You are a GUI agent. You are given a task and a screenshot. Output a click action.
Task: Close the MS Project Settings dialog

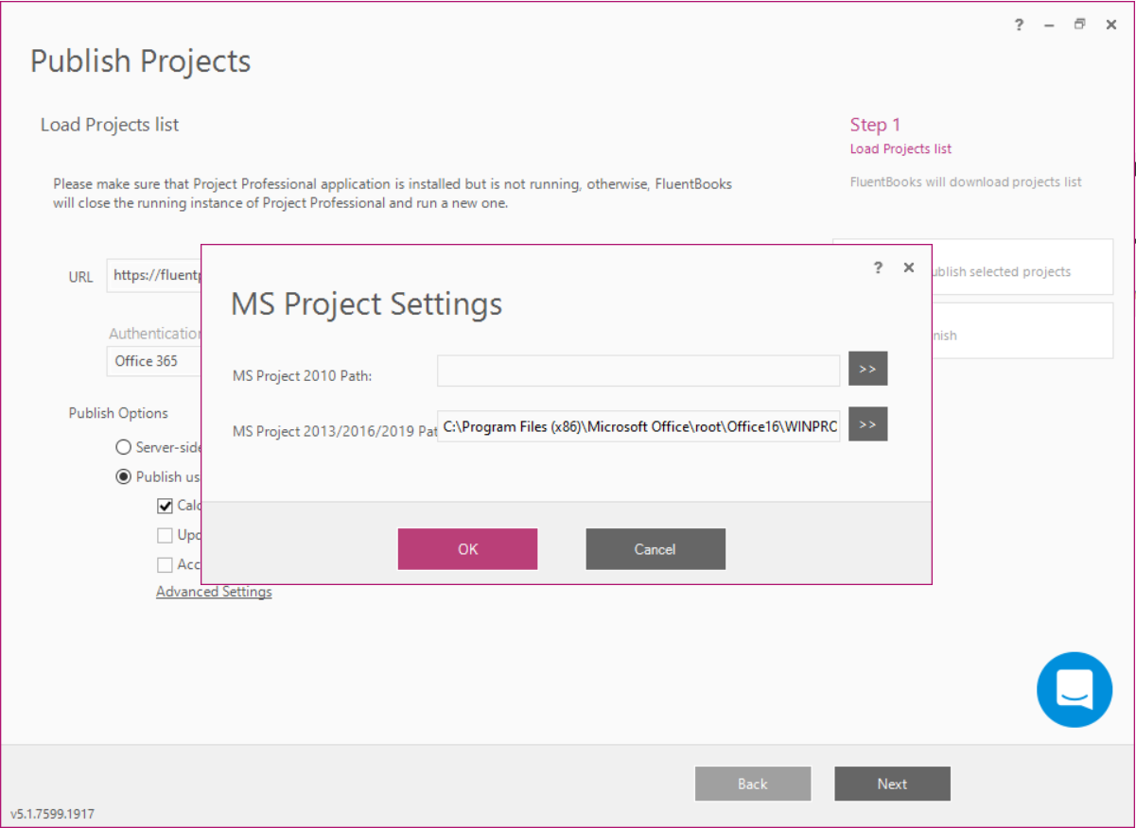[909, 267]
